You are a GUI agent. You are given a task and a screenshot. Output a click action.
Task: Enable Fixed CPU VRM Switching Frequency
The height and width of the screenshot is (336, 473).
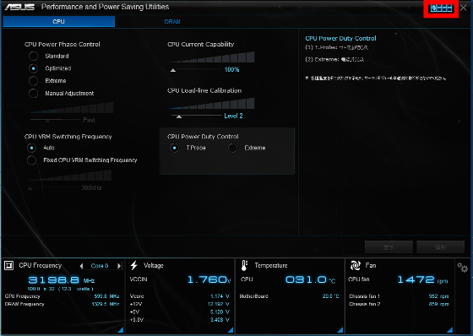32,160
